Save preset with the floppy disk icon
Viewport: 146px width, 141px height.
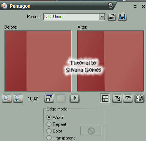coord(122,17)
